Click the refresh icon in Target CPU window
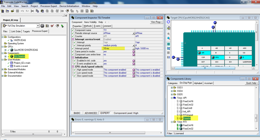260x140 pixels. point(168,22)
